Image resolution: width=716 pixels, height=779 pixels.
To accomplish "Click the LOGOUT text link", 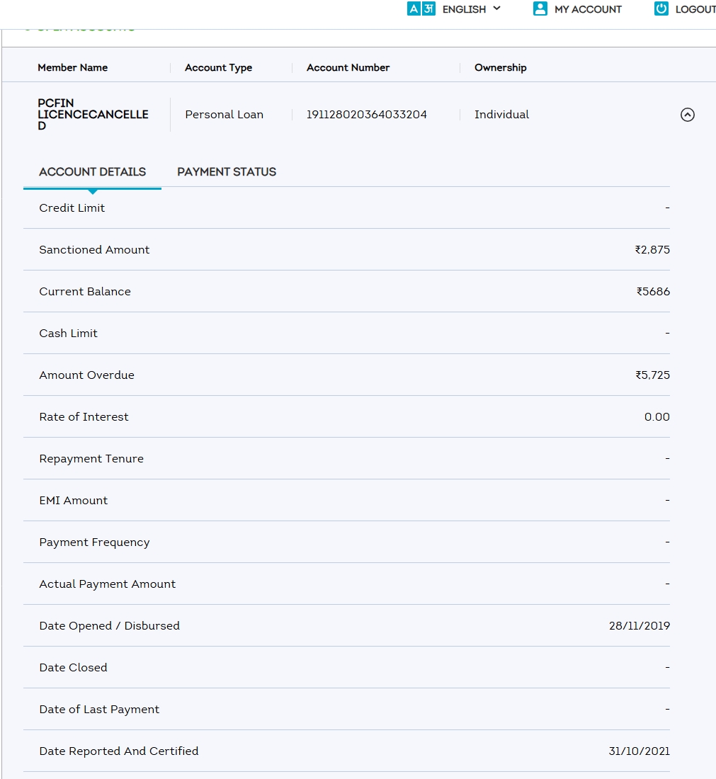I will 695,9.
